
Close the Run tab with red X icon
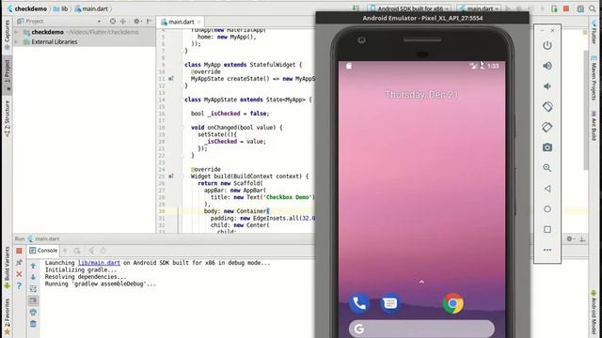point(19,274)
